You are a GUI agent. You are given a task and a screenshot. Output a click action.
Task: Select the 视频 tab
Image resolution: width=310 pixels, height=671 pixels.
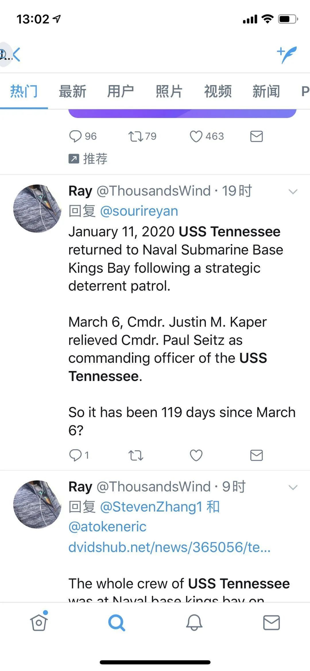[217, 91]
